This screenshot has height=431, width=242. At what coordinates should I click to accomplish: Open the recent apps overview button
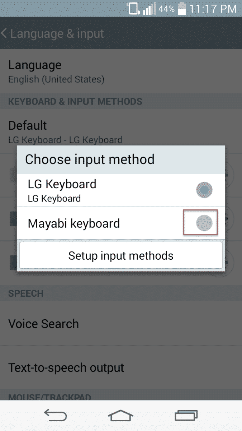click(186, 416)
